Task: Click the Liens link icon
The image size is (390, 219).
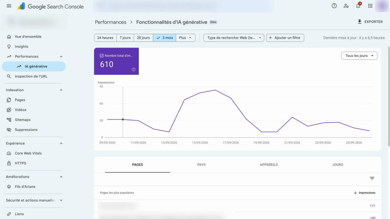Action: 9,214
